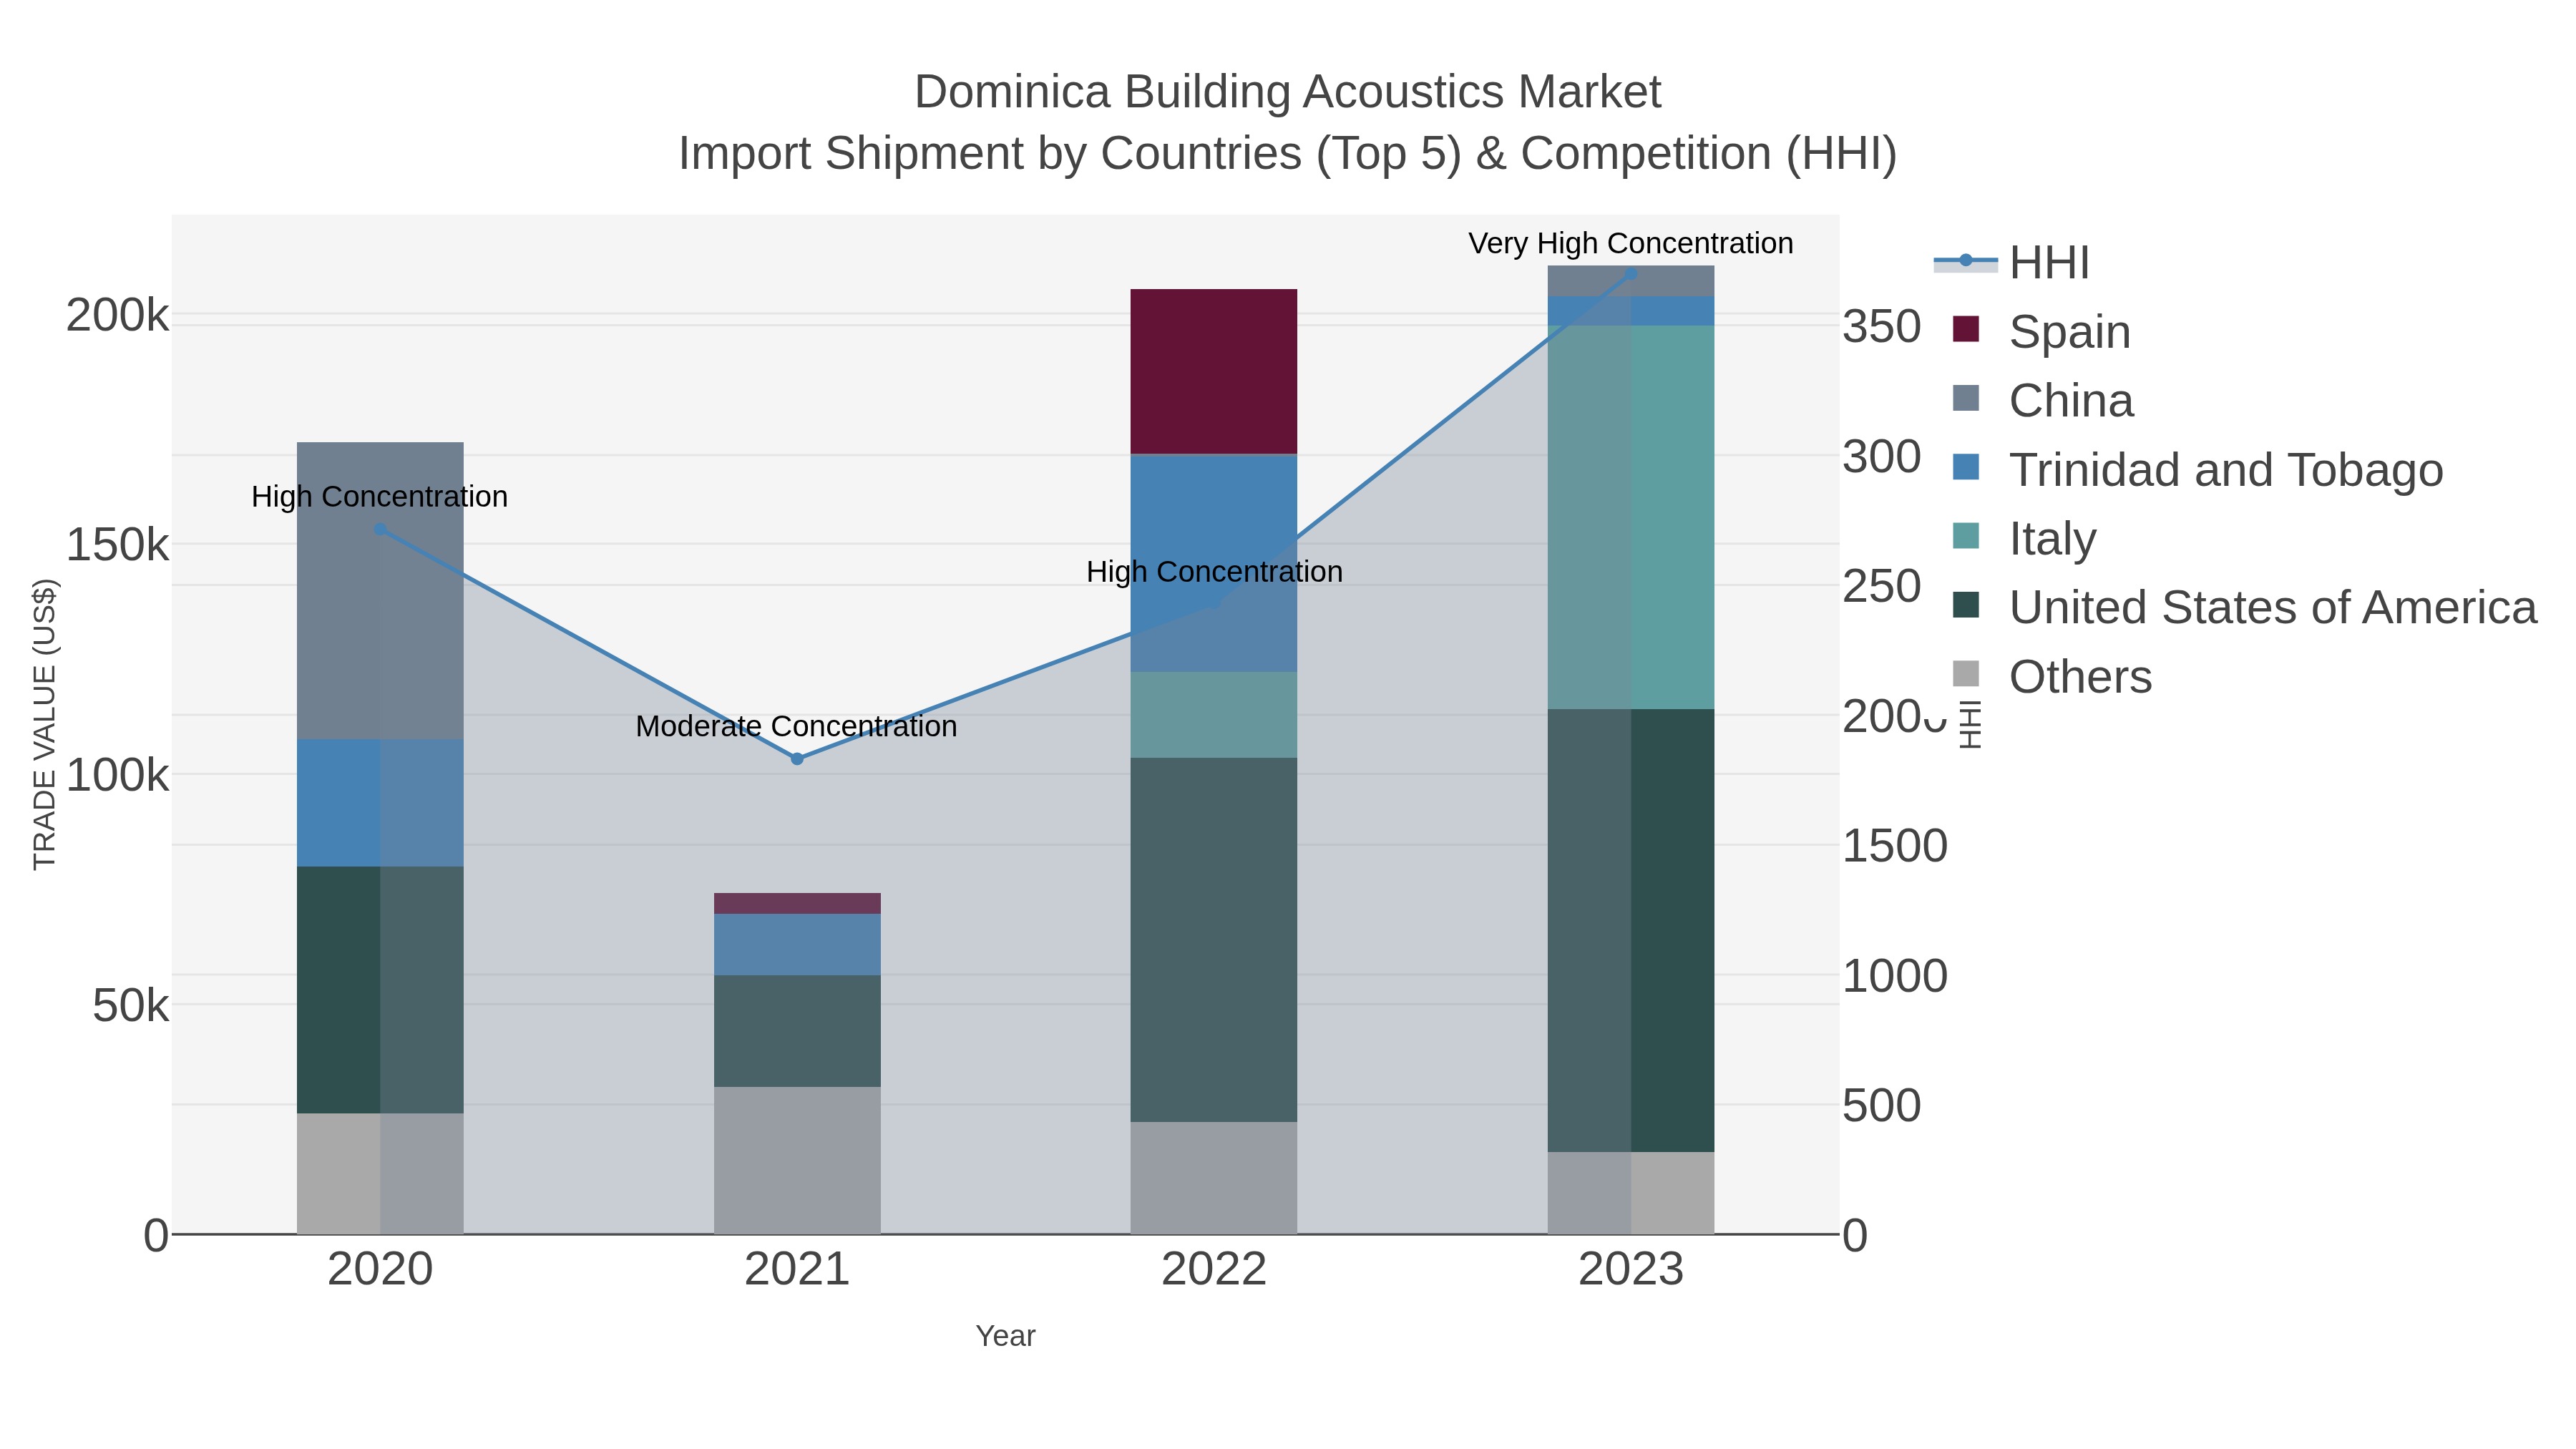Screen dimensions: 2576x1449
Task: Click the 3500 right-axis tick label
Action: pyautogui.click(x=1882, y=327)
